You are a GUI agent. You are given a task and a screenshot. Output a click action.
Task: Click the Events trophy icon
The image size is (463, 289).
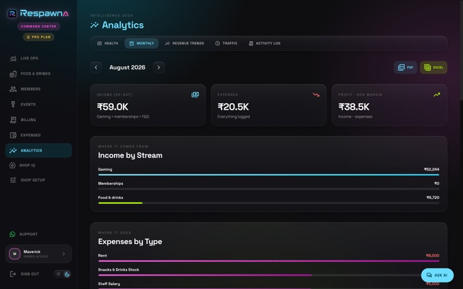coord(13,104)
